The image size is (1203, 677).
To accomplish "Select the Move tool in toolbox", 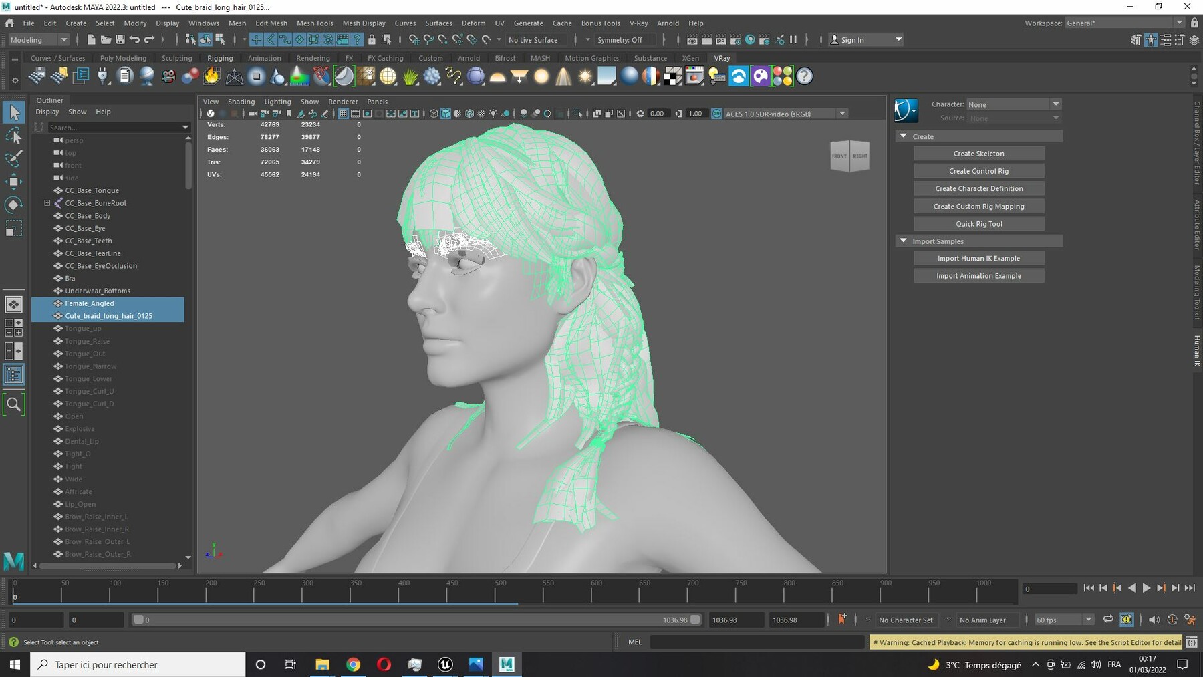I will pos(14,181).
